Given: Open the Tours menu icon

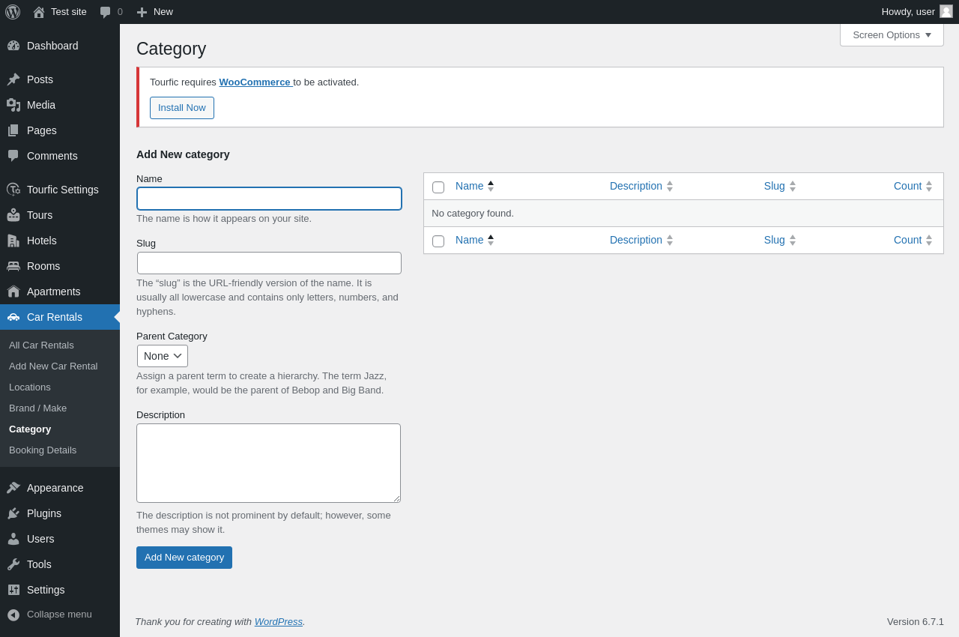Looking at the screenshot, I should [x=13, y=215].
